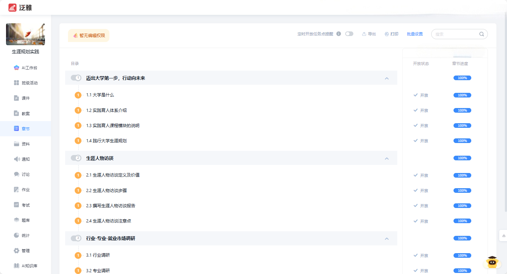Collapse the 生涯人物访谈 chapter chevron
Screen dimensions: 507x274
click(387, 158)
